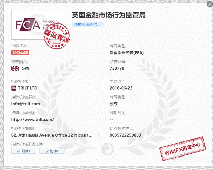Click license type 欧盟授权代表(EEA)
Screen dimensions: 213x170
click(127, 53)
